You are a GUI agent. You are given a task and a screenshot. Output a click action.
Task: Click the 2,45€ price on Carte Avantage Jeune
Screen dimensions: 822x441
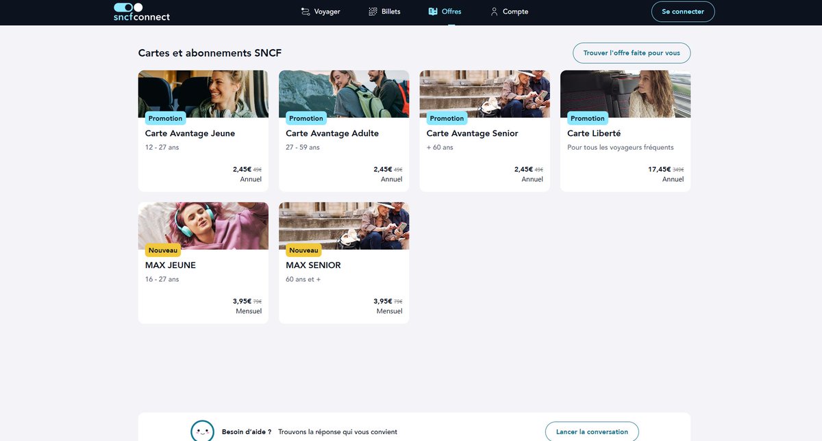coord(242,169)
